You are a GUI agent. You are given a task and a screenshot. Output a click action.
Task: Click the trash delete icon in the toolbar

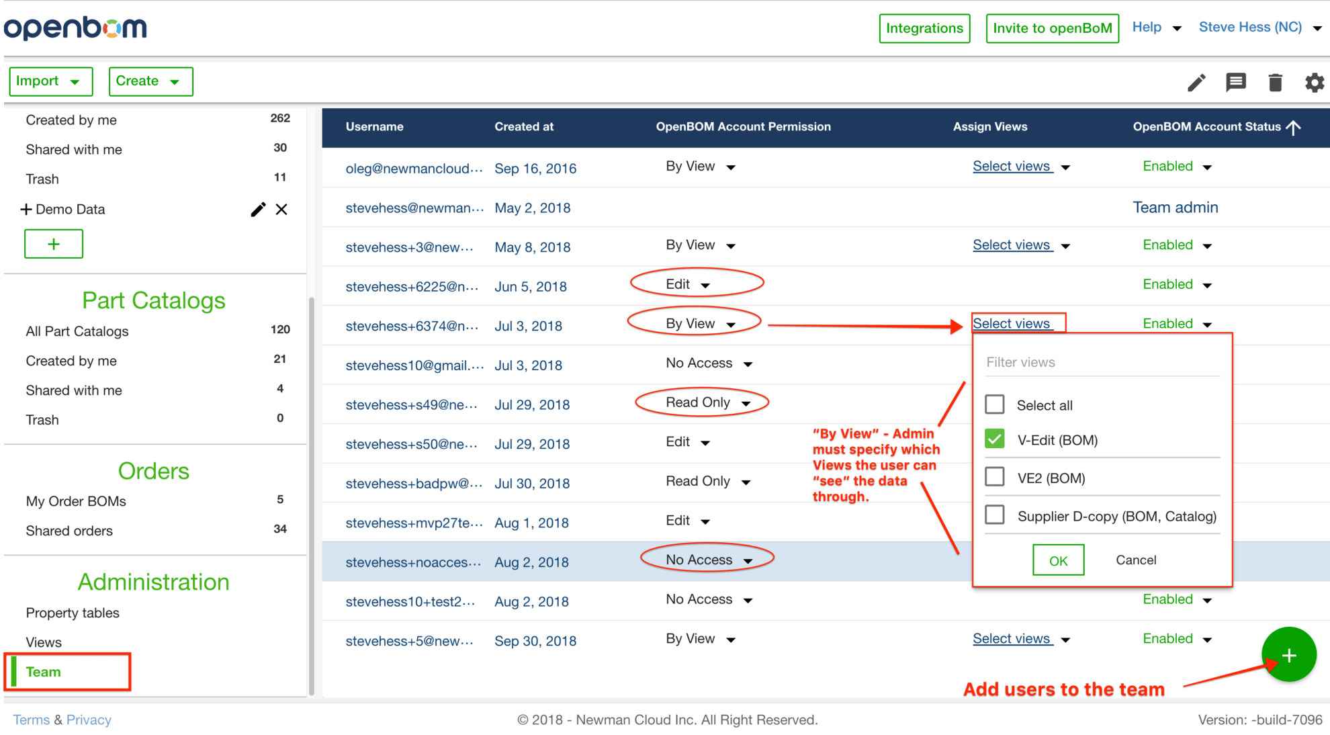[1274, 82]
